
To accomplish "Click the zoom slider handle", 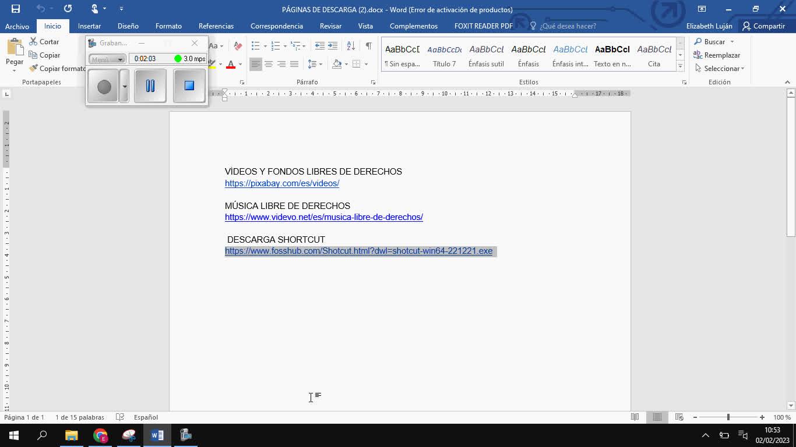I will coord(728,417).
